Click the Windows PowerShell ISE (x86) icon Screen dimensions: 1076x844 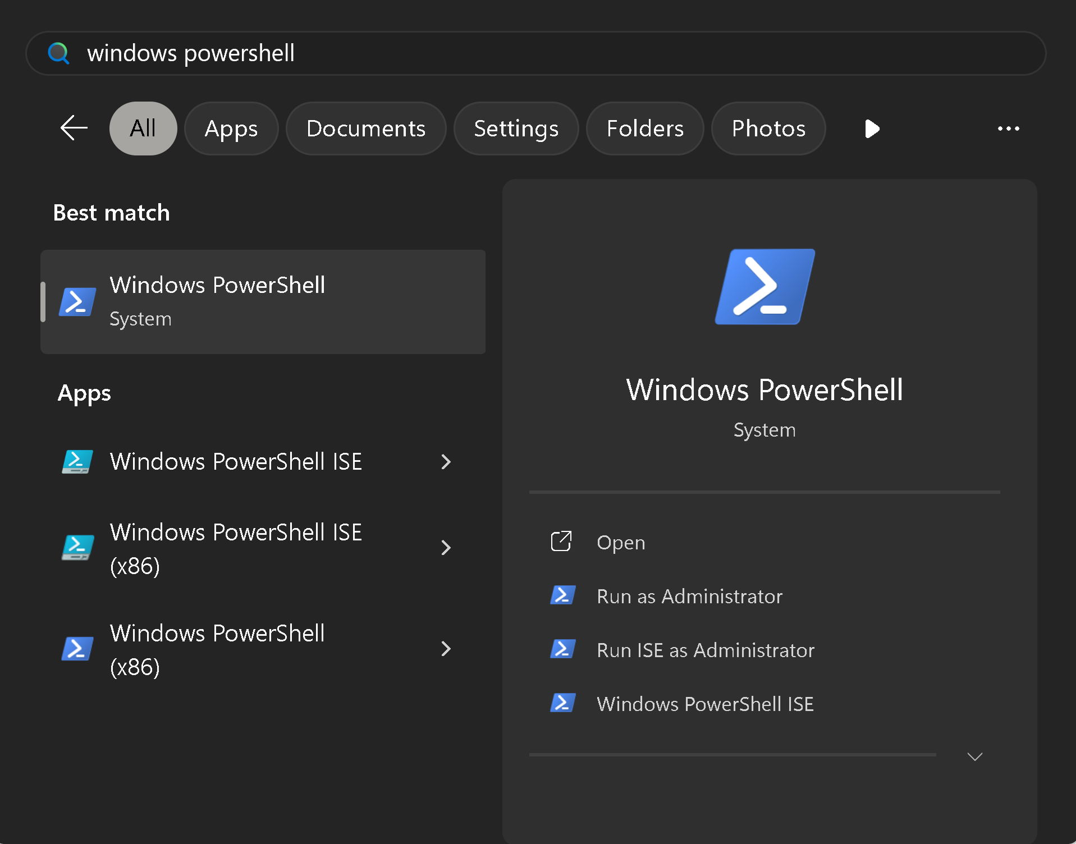pyautogui.click(x=77, y=548)
